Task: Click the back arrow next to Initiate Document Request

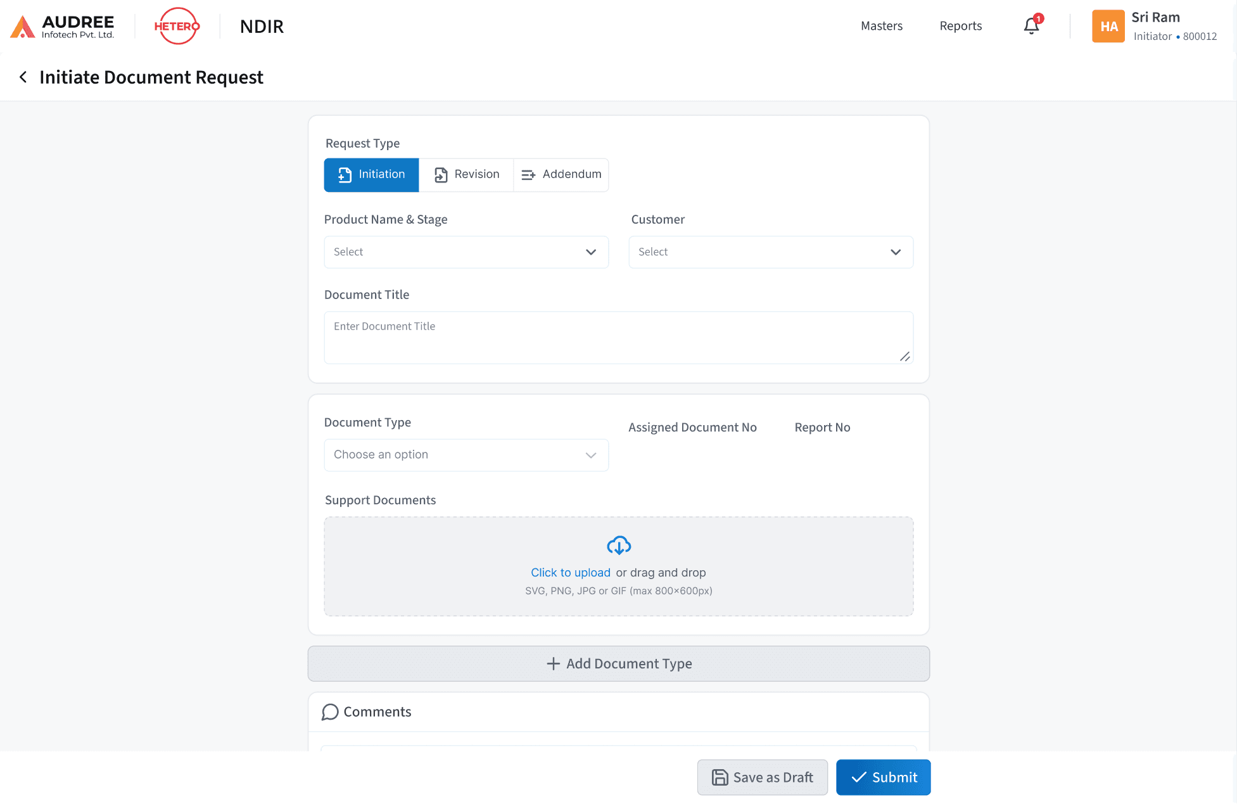Action: (23, 77)
